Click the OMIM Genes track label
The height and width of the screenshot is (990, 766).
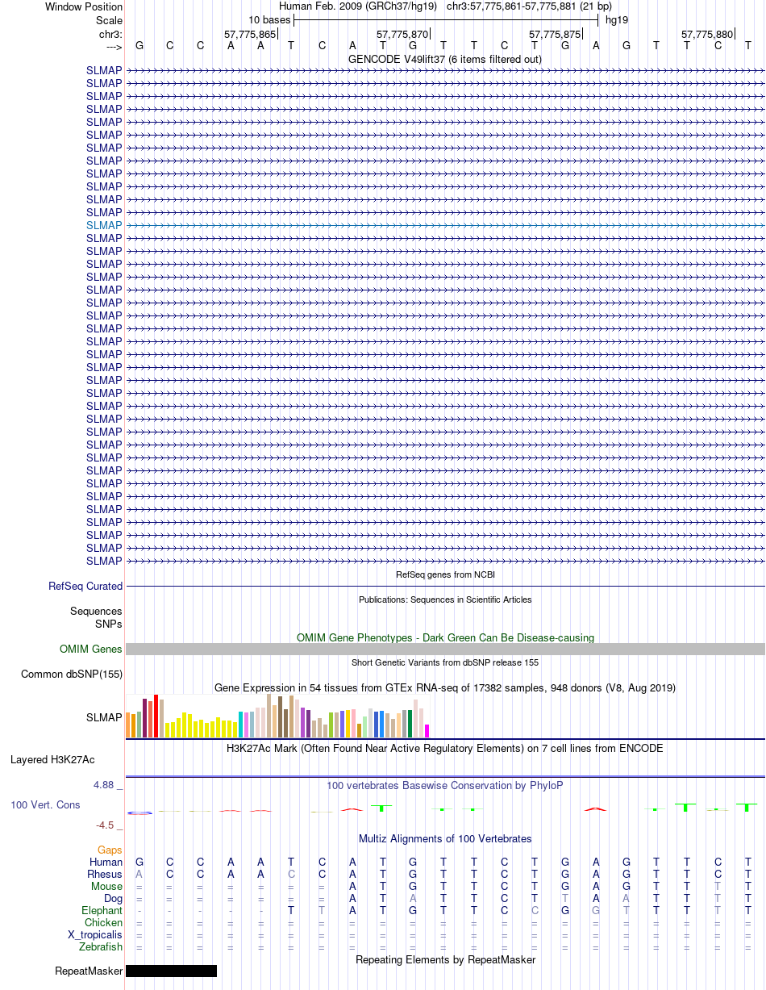tap(91, 649)
